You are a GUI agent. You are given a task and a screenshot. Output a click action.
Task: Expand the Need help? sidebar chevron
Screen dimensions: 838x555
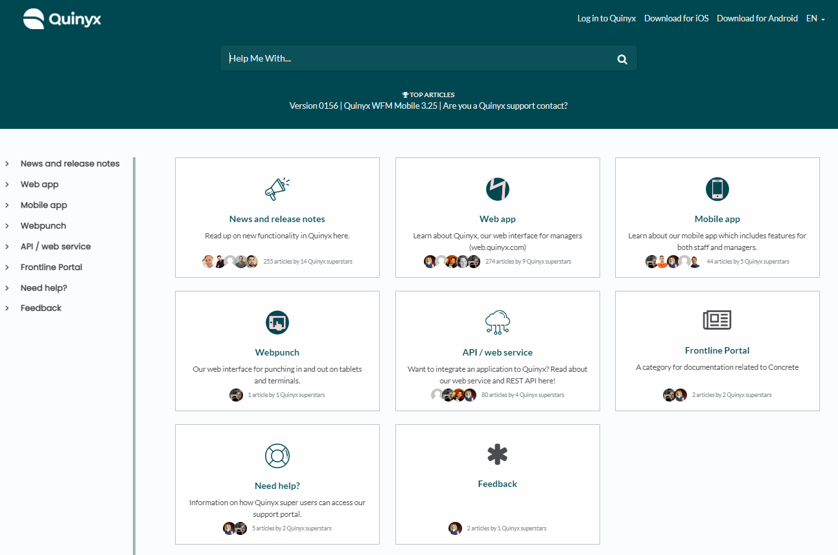coord(7,288)
